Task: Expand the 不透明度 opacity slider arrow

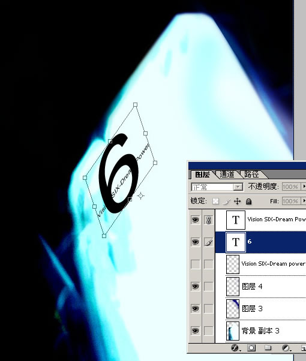Action: [304, 186]
